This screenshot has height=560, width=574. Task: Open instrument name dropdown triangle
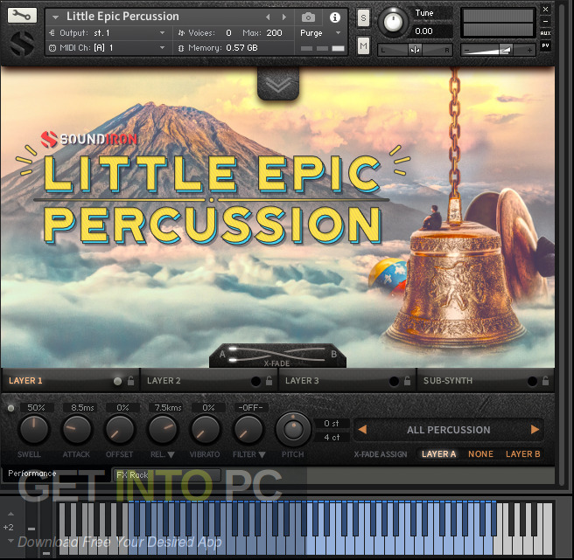[x=56, y=17]
